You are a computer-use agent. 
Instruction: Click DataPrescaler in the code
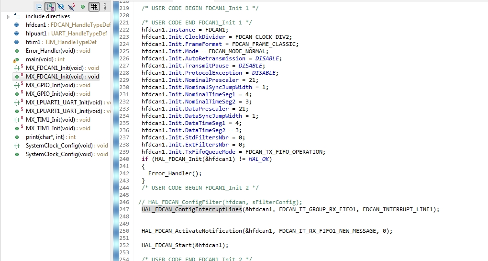click(x=207, y=109)
